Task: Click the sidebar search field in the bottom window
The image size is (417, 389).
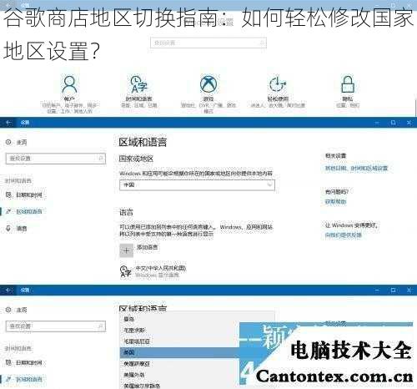Action: (x=56, y=326)
